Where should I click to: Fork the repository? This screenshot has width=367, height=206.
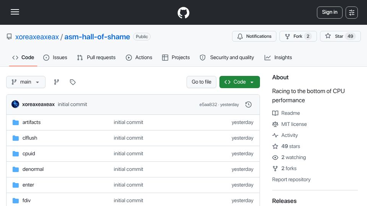298,36
